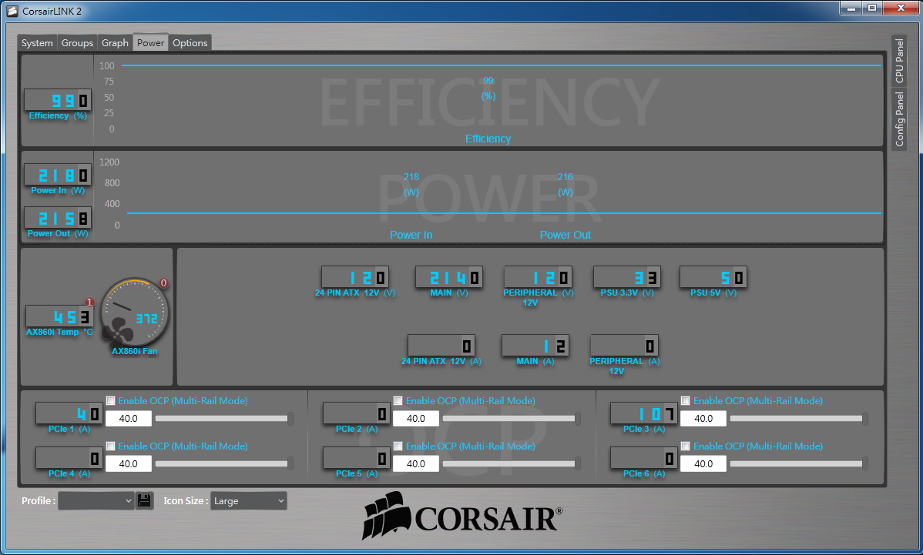Image resolution: width=923 pixels, height=555 pixels.
Task: Open the Icon Size dropdown
Action: (x=248, y=501)
